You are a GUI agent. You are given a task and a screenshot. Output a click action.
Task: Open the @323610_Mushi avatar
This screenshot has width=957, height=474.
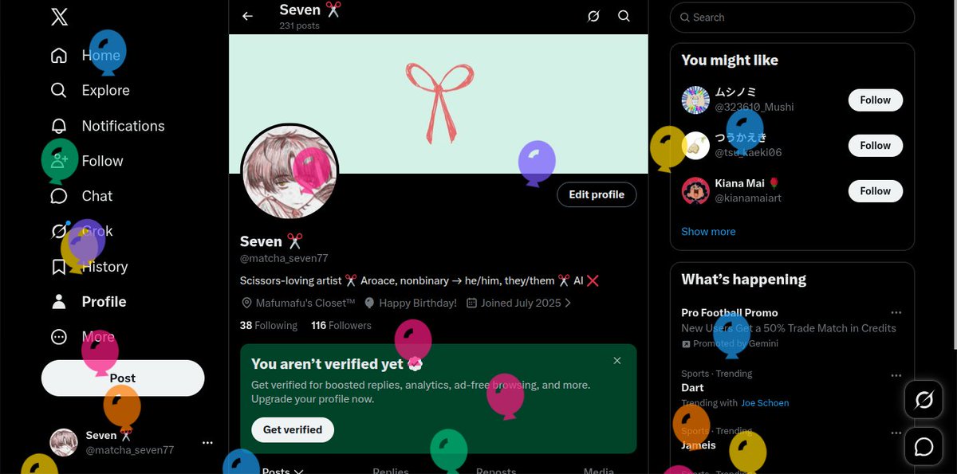(x=695, y=100)
